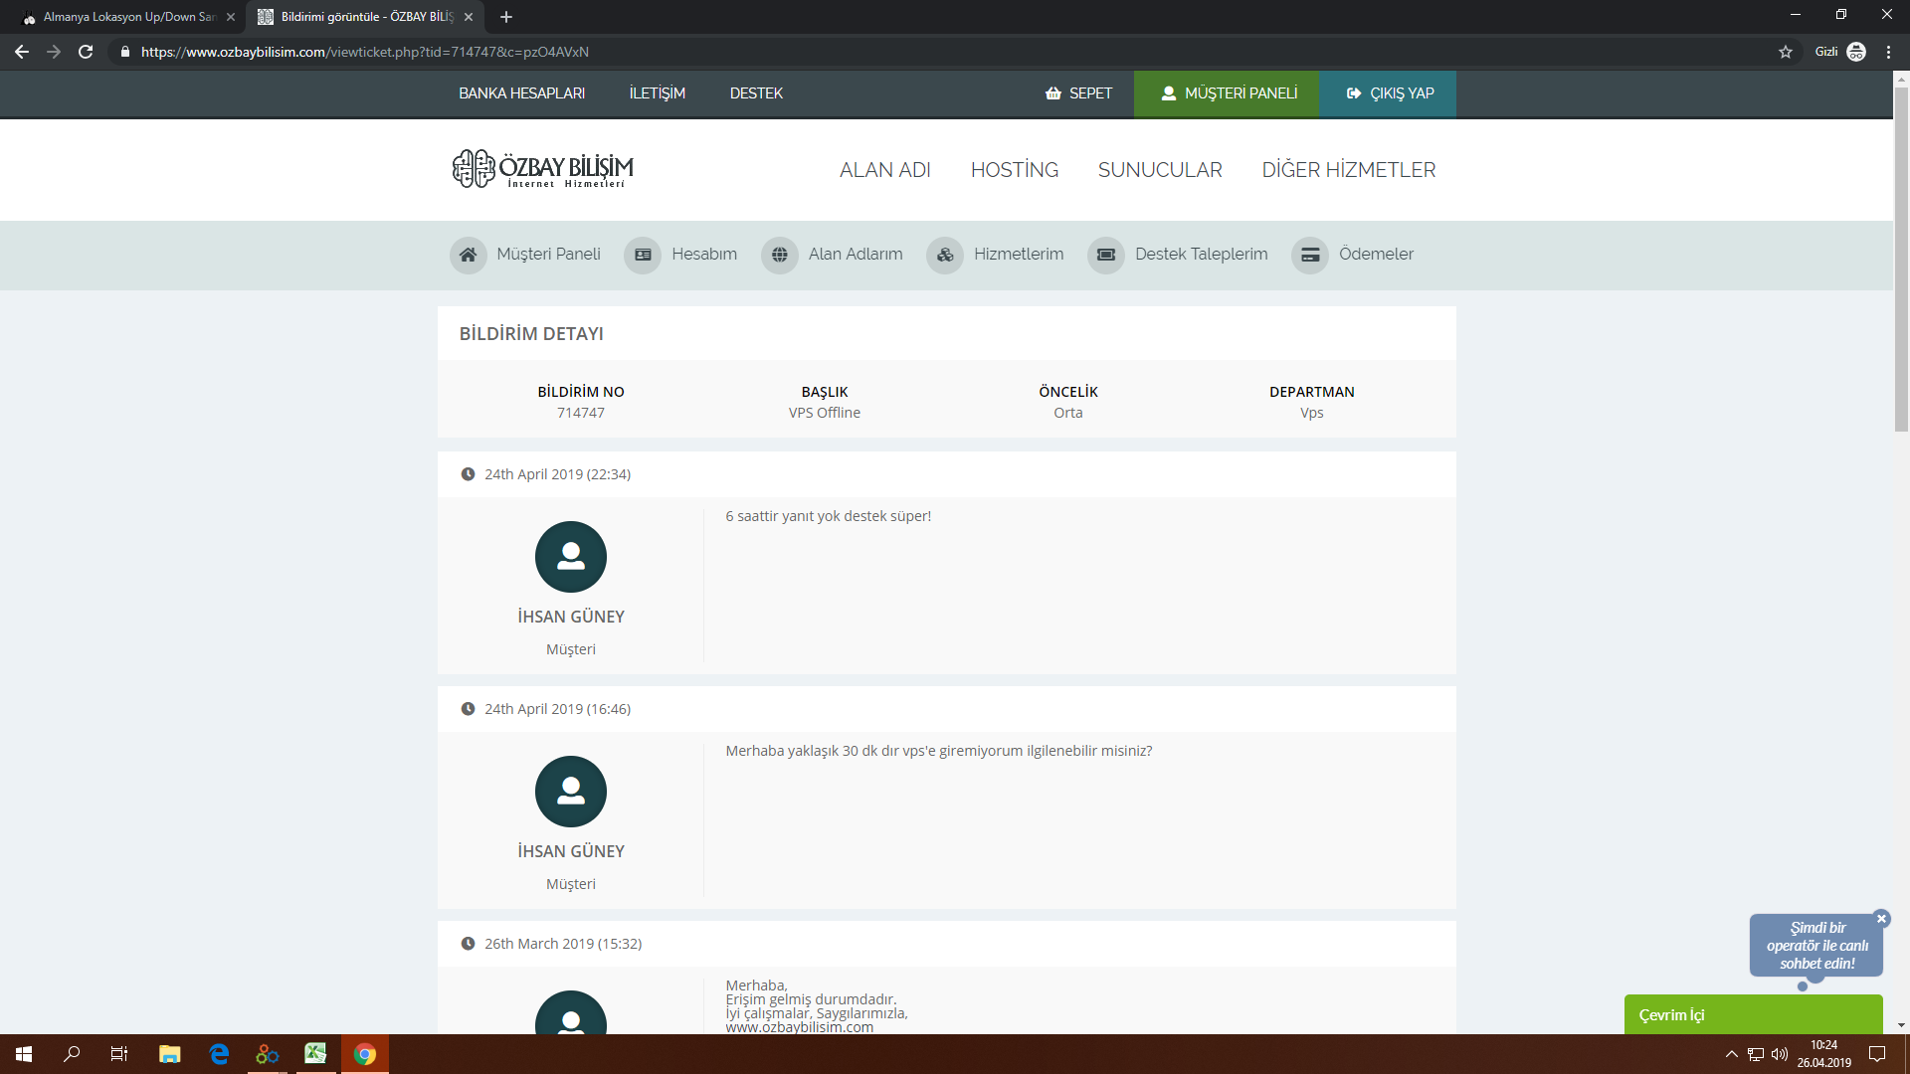Open DESTEK menu item
Image resolution: width=1910 pixels, height=1074 pixels.
756,93
